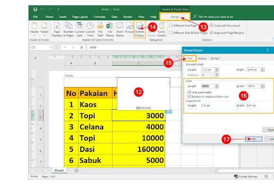Switch to the Formulas tab
274x185 pixels.
pos(99,17)
